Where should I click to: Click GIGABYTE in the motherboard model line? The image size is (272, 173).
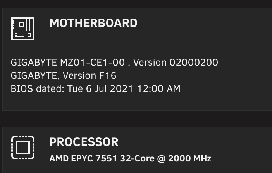[34, 63]
